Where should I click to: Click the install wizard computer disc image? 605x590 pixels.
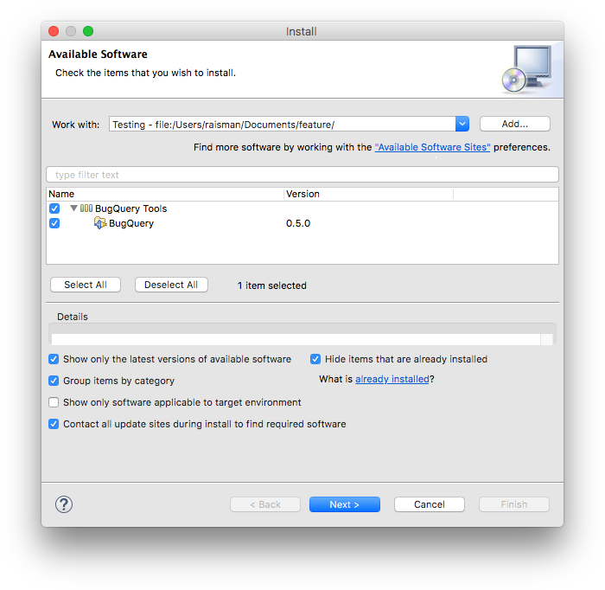[x=527, y=69]
